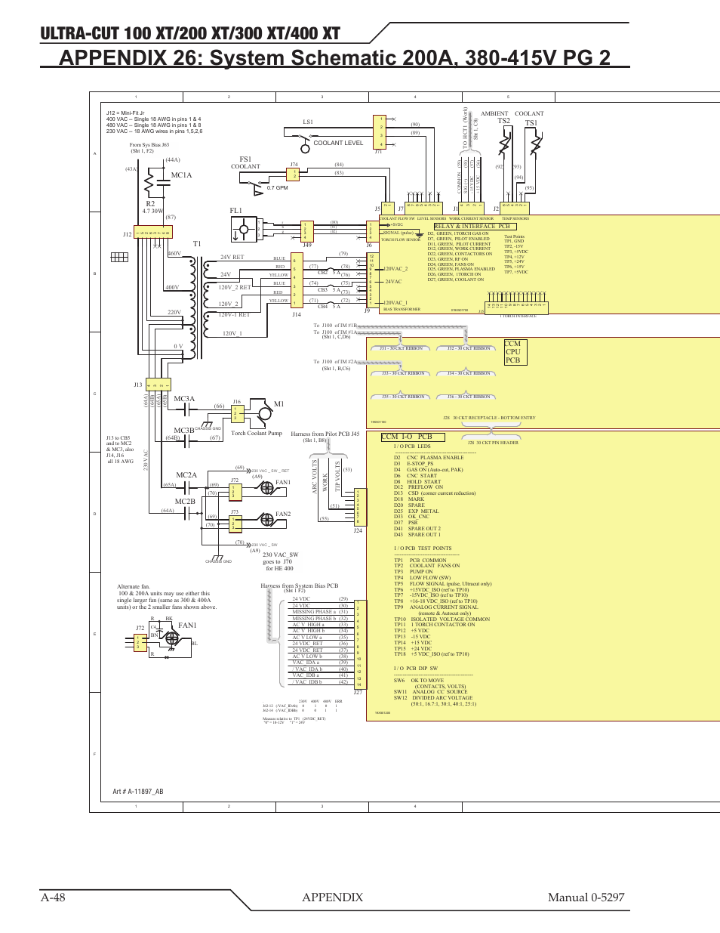Select the M1 coolant pump motor symbol
The width and height of the screenshot is (720, 933).
click(x=264, y=413)
